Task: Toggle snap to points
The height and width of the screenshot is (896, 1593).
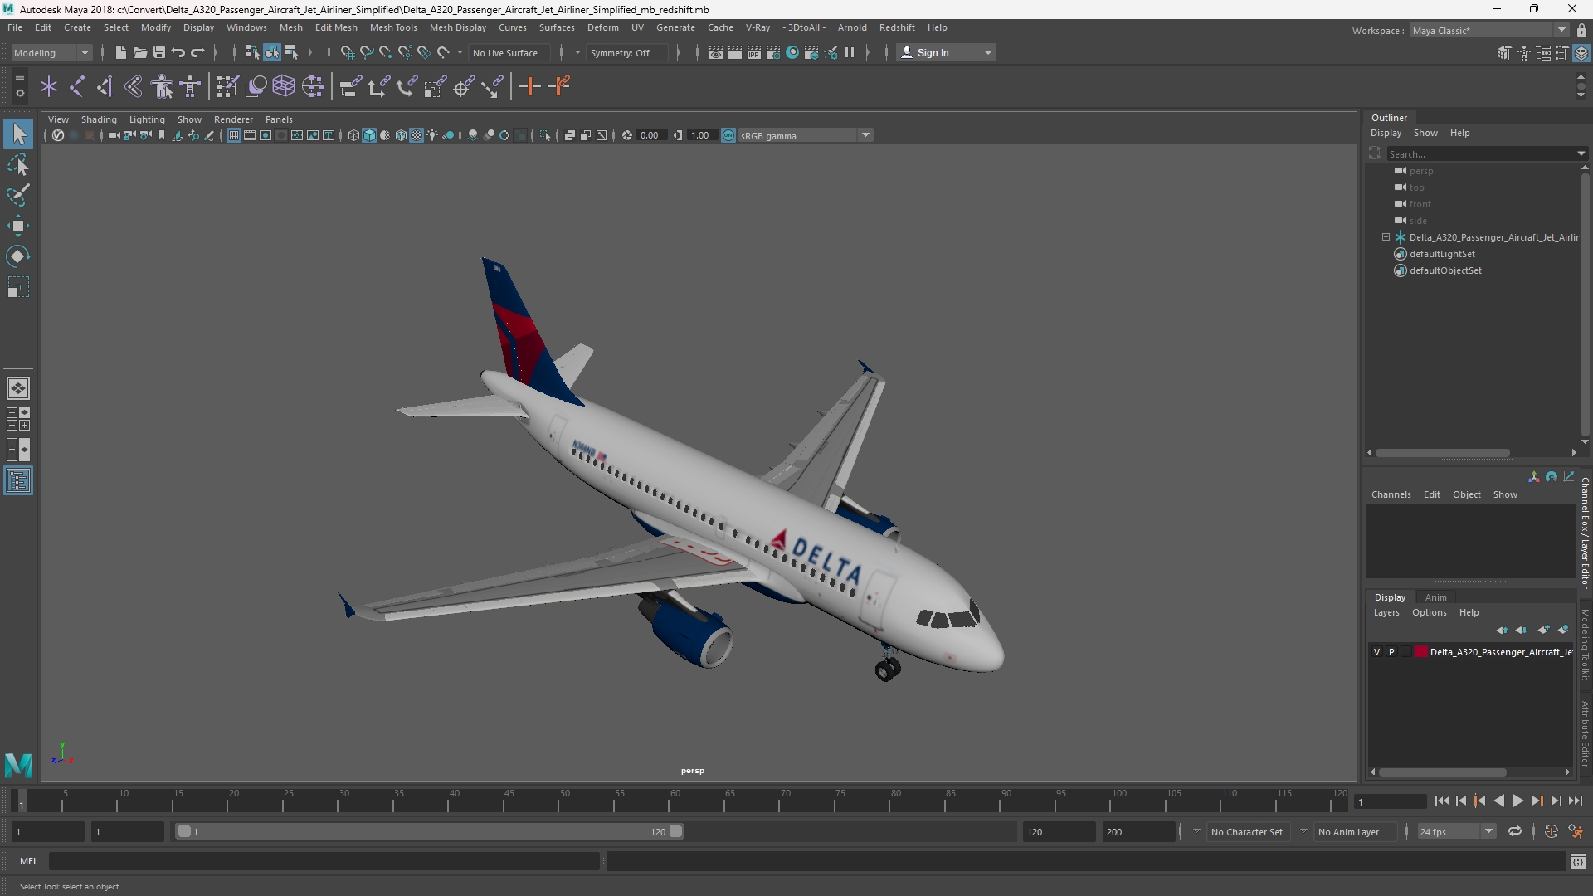Action: pyautogui.click(x=385, y=52)
